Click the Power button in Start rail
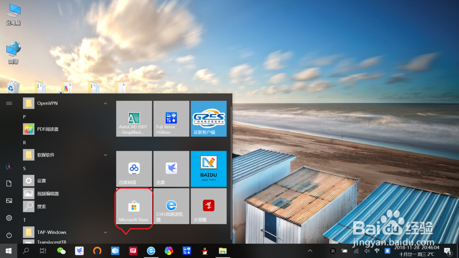The height and width of the screenshot is (258, 459). pyautogui.click(x=9, y=235)
